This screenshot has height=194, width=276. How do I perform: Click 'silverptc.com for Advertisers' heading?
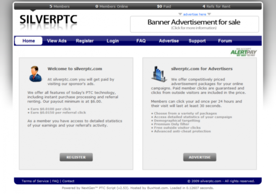pos(202,69)
